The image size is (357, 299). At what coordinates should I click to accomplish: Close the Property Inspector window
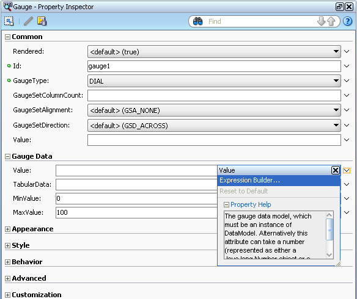point(349,7)
